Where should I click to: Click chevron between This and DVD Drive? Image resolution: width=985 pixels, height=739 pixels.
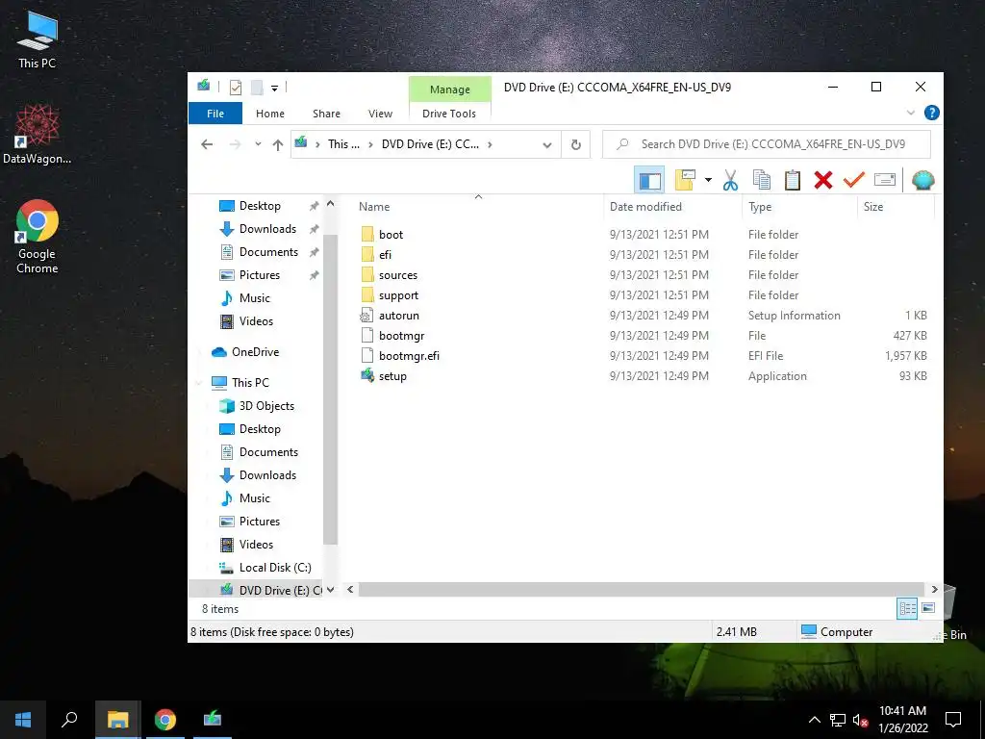370,144
